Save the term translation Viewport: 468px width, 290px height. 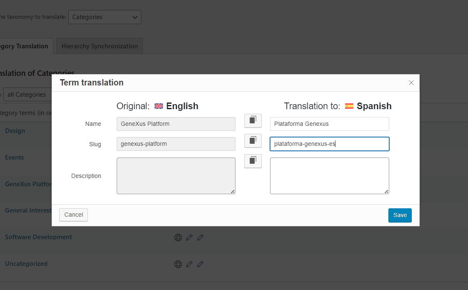(400, 215)
